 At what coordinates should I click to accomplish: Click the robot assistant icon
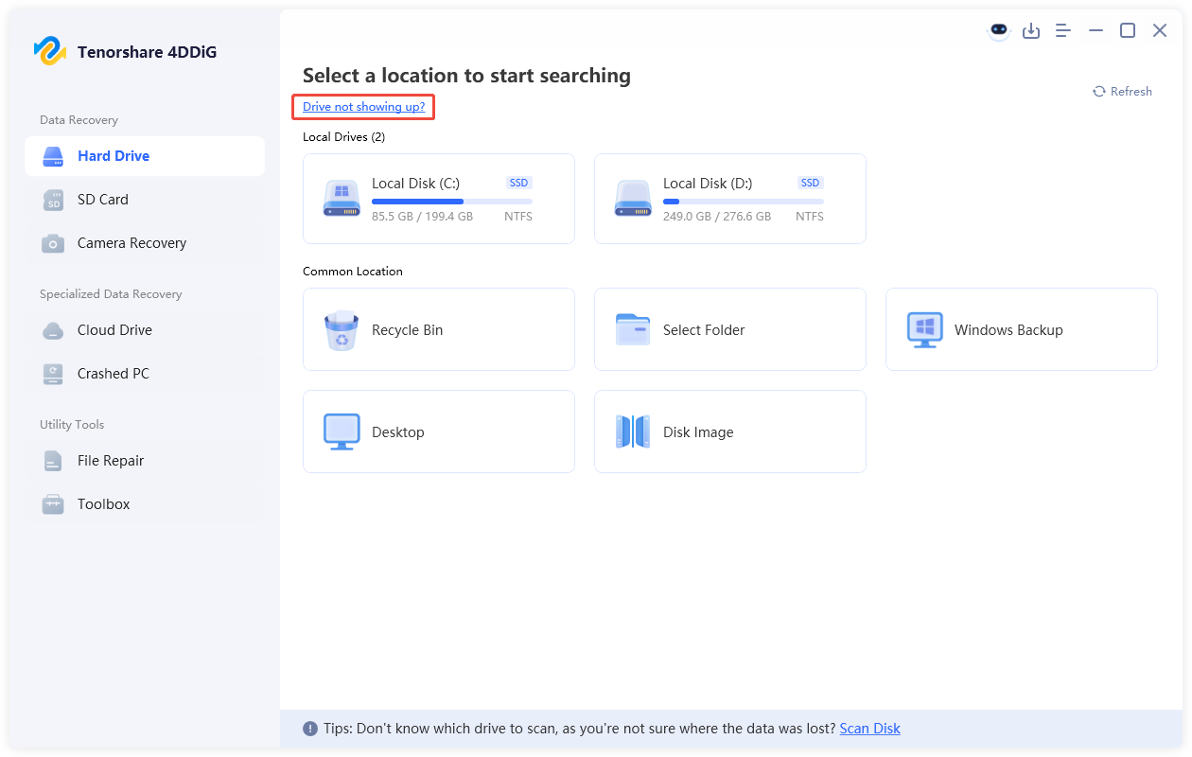tap(999, 30)
